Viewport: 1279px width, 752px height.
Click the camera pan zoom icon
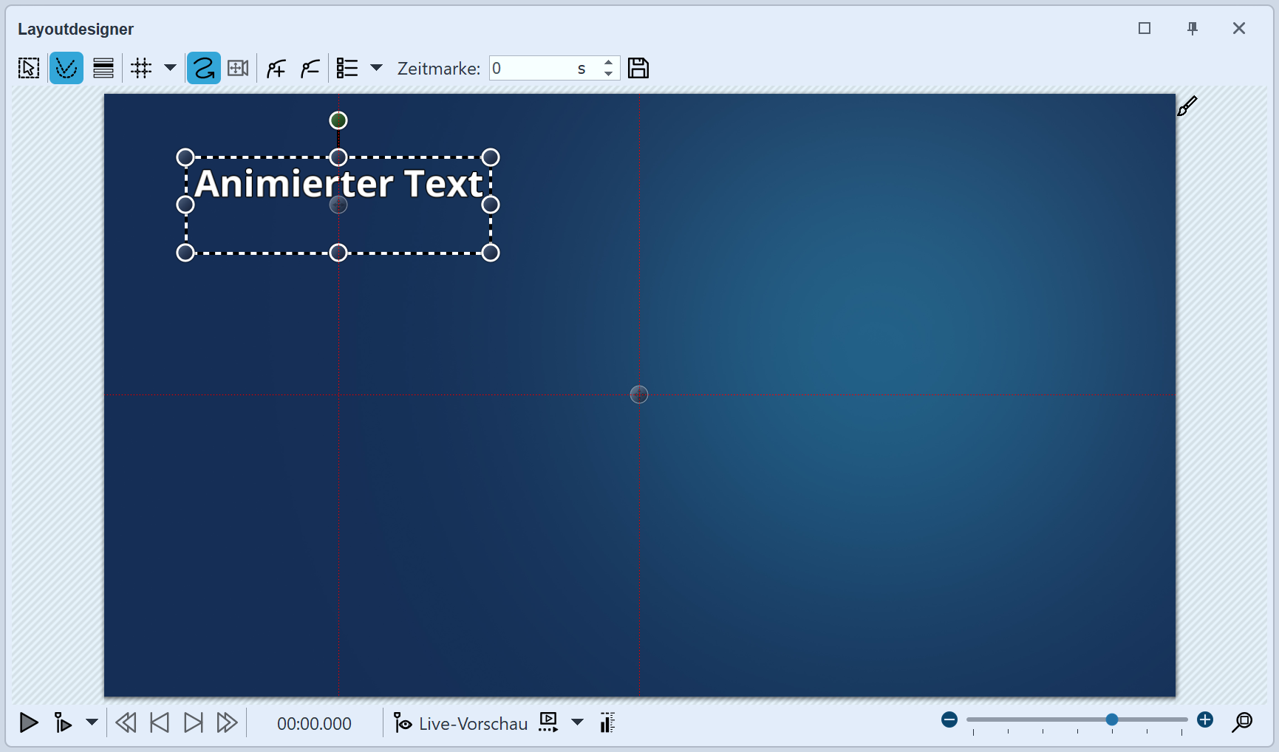click(237, 67)
